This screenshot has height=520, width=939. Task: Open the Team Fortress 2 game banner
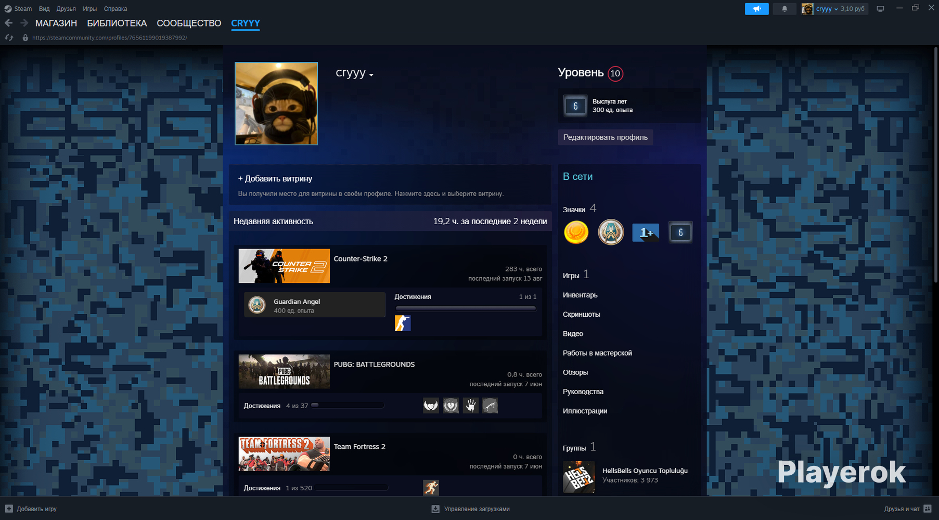click(284, 454)
